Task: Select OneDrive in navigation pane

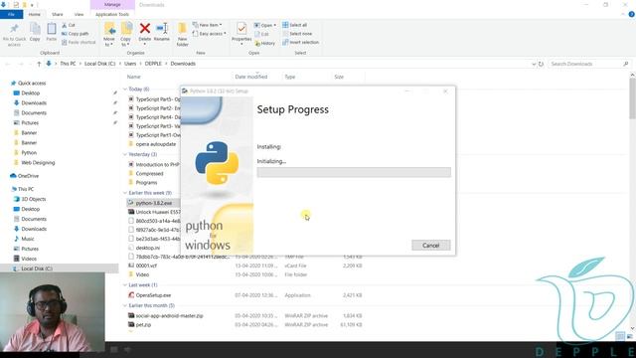Action: click(28, 176)
